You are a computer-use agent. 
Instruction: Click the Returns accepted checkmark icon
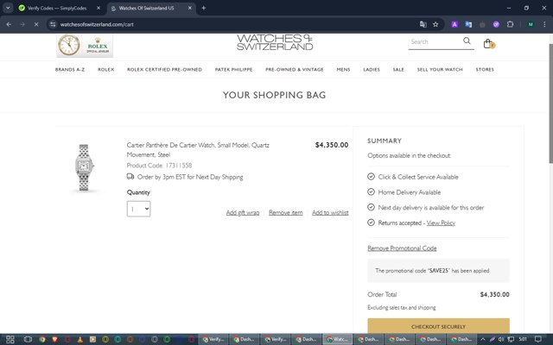click(x=371, y=223)
